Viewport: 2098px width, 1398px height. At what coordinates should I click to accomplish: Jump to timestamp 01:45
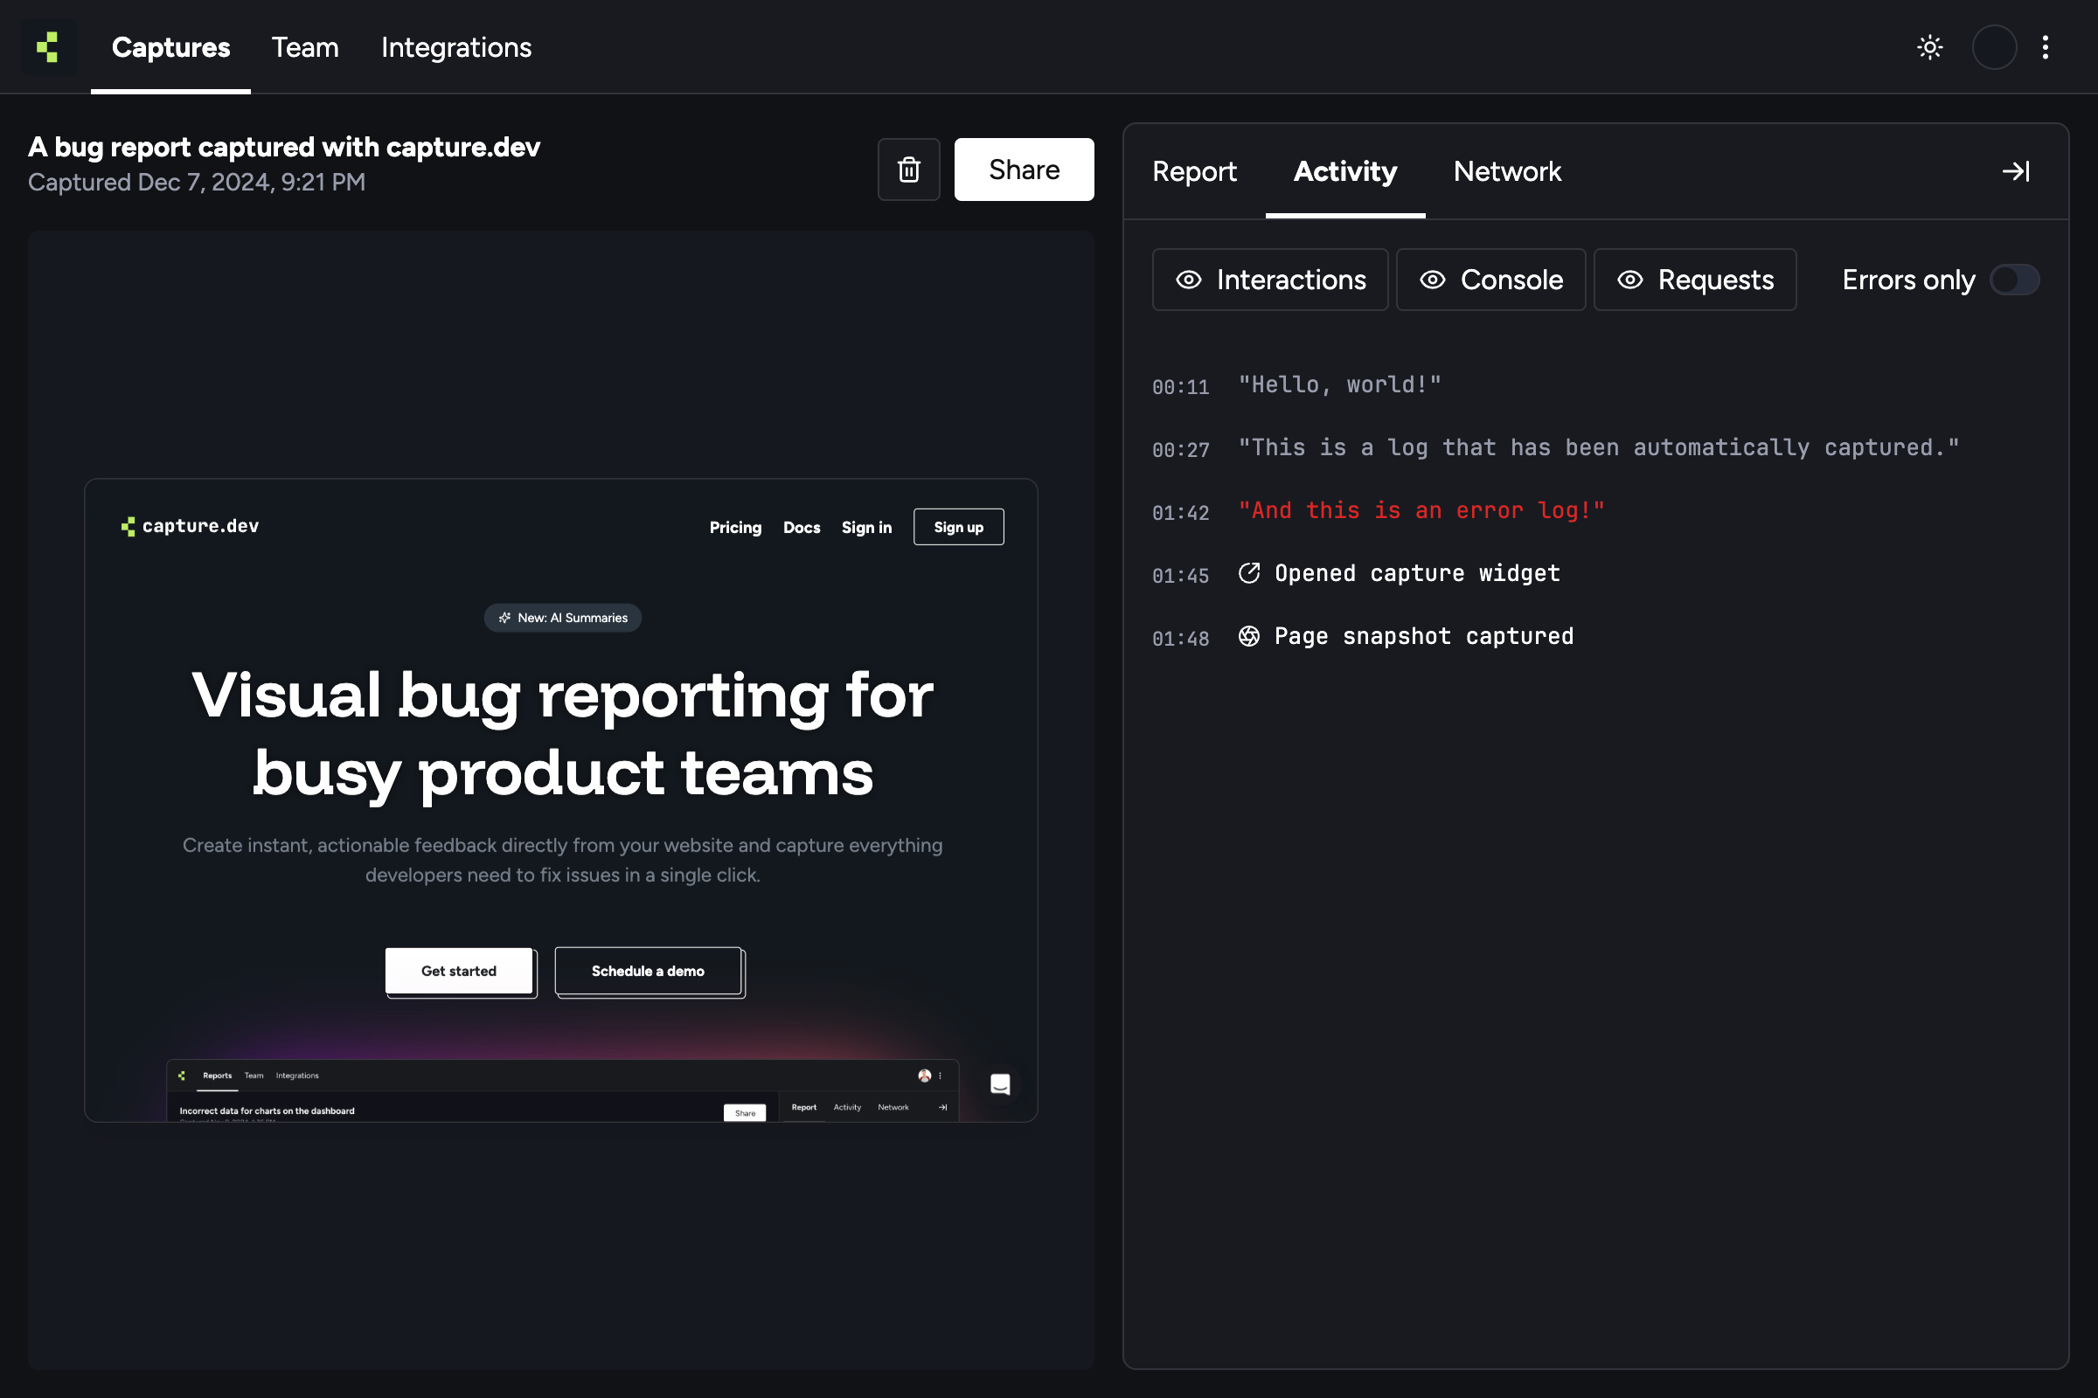tap(1180, 576)
